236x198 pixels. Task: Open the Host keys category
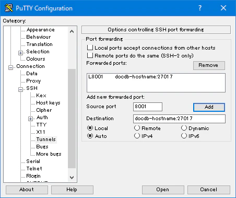click(48, 103)
